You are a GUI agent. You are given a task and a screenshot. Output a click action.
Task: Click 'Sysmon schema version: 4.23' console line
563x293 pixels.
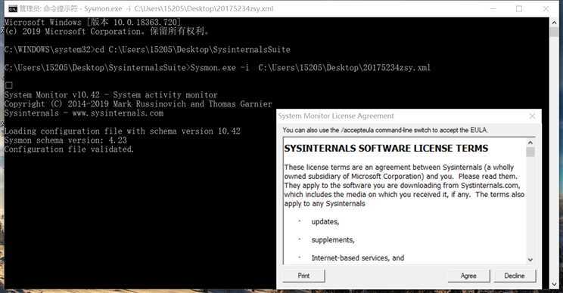(65, 140)
